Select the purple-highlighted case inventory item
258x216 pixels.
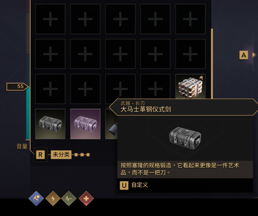point(85,124)
